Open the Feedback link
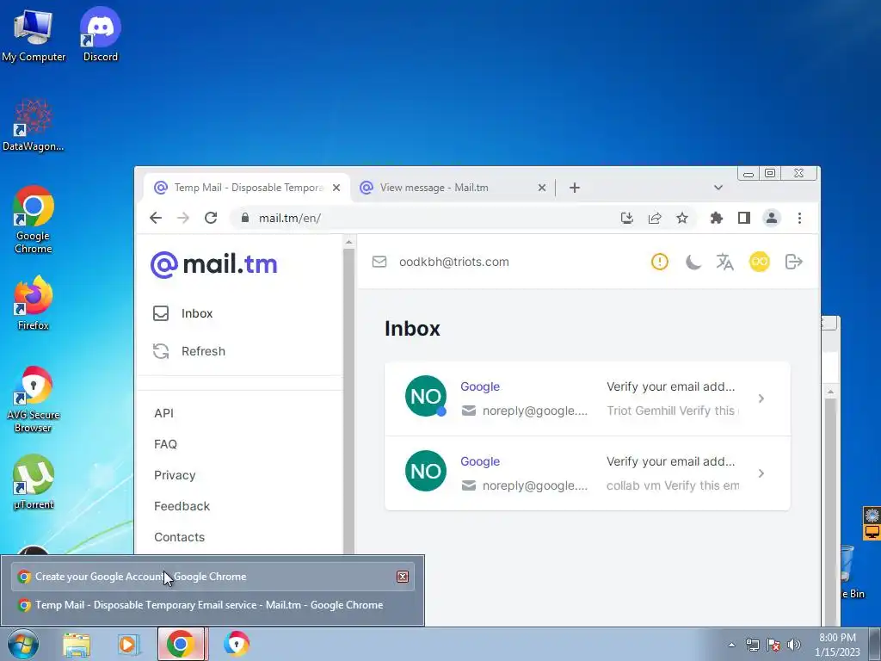This screenshot has width=881, height=661. (x=182, y=506)
